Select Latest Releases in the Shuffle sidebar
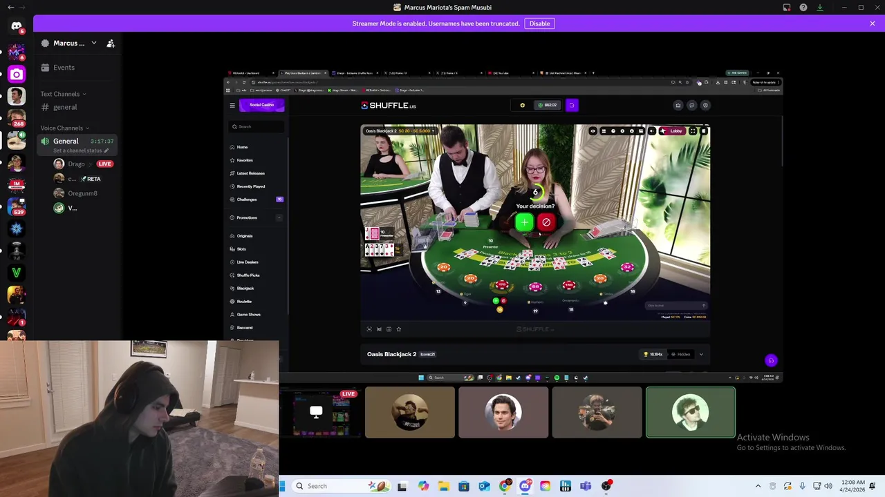 250,173
